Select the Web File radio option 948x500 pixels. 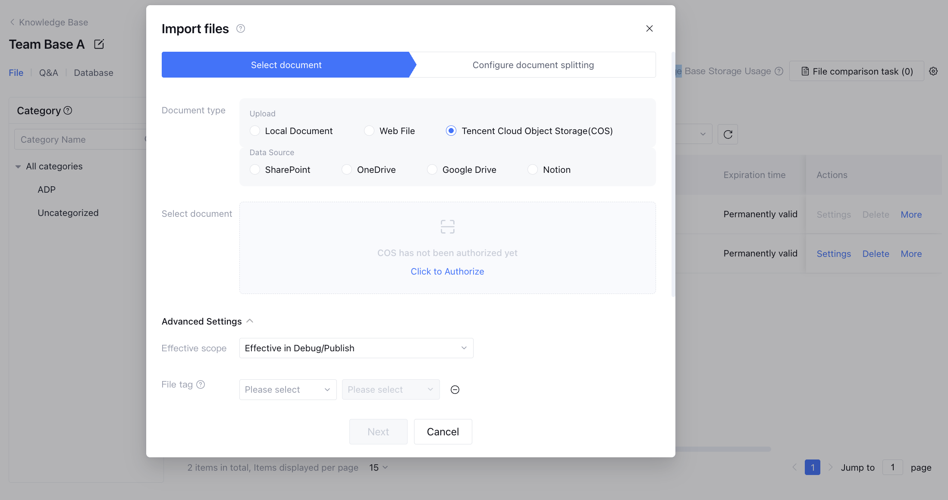(369, 131)
